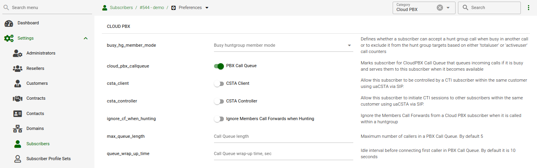Click the #544 - demo breadcrumb link
The width and height of the screenshot is (537, 168).
point(152,8)
